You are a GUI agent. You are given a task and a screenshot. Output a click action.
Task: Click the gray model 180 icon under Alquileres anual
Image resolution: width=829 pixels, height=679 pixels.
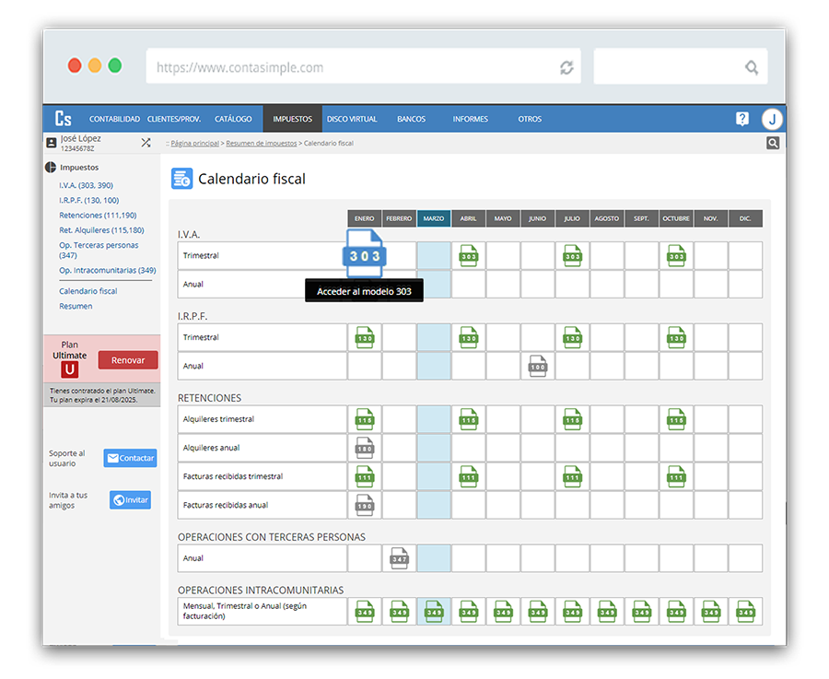coord(365,449)
